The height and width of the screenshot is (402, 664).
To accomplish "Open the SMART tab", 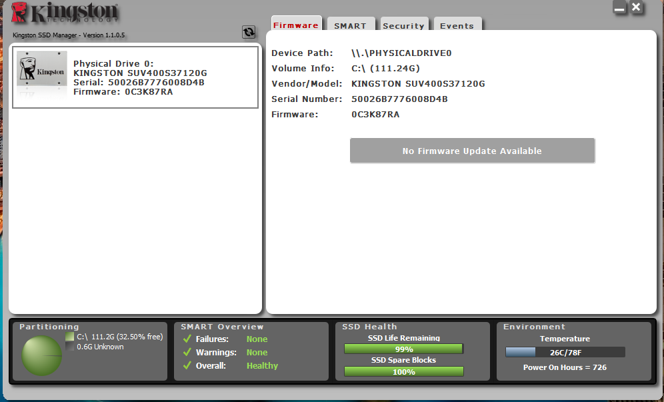I will pos(350,25).
